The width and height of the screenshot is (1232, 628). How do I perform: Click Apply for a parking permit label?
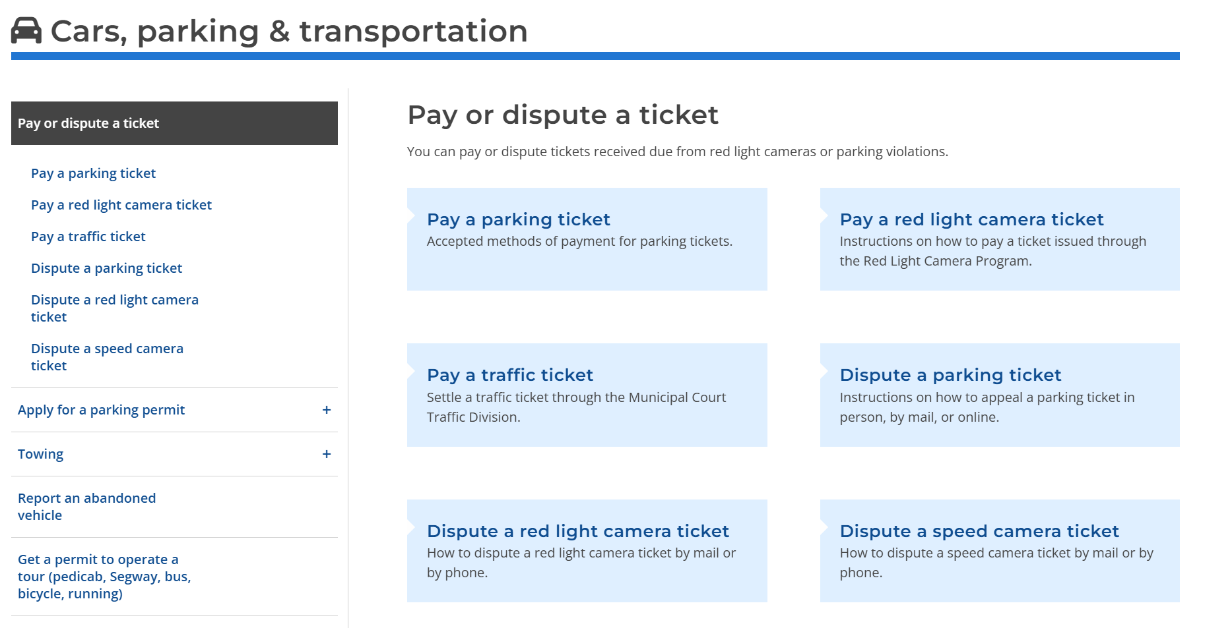[101, 410]
